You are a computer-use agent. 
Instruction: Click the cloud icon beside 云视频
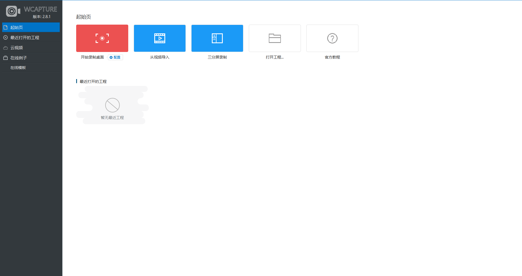point(5,48)
